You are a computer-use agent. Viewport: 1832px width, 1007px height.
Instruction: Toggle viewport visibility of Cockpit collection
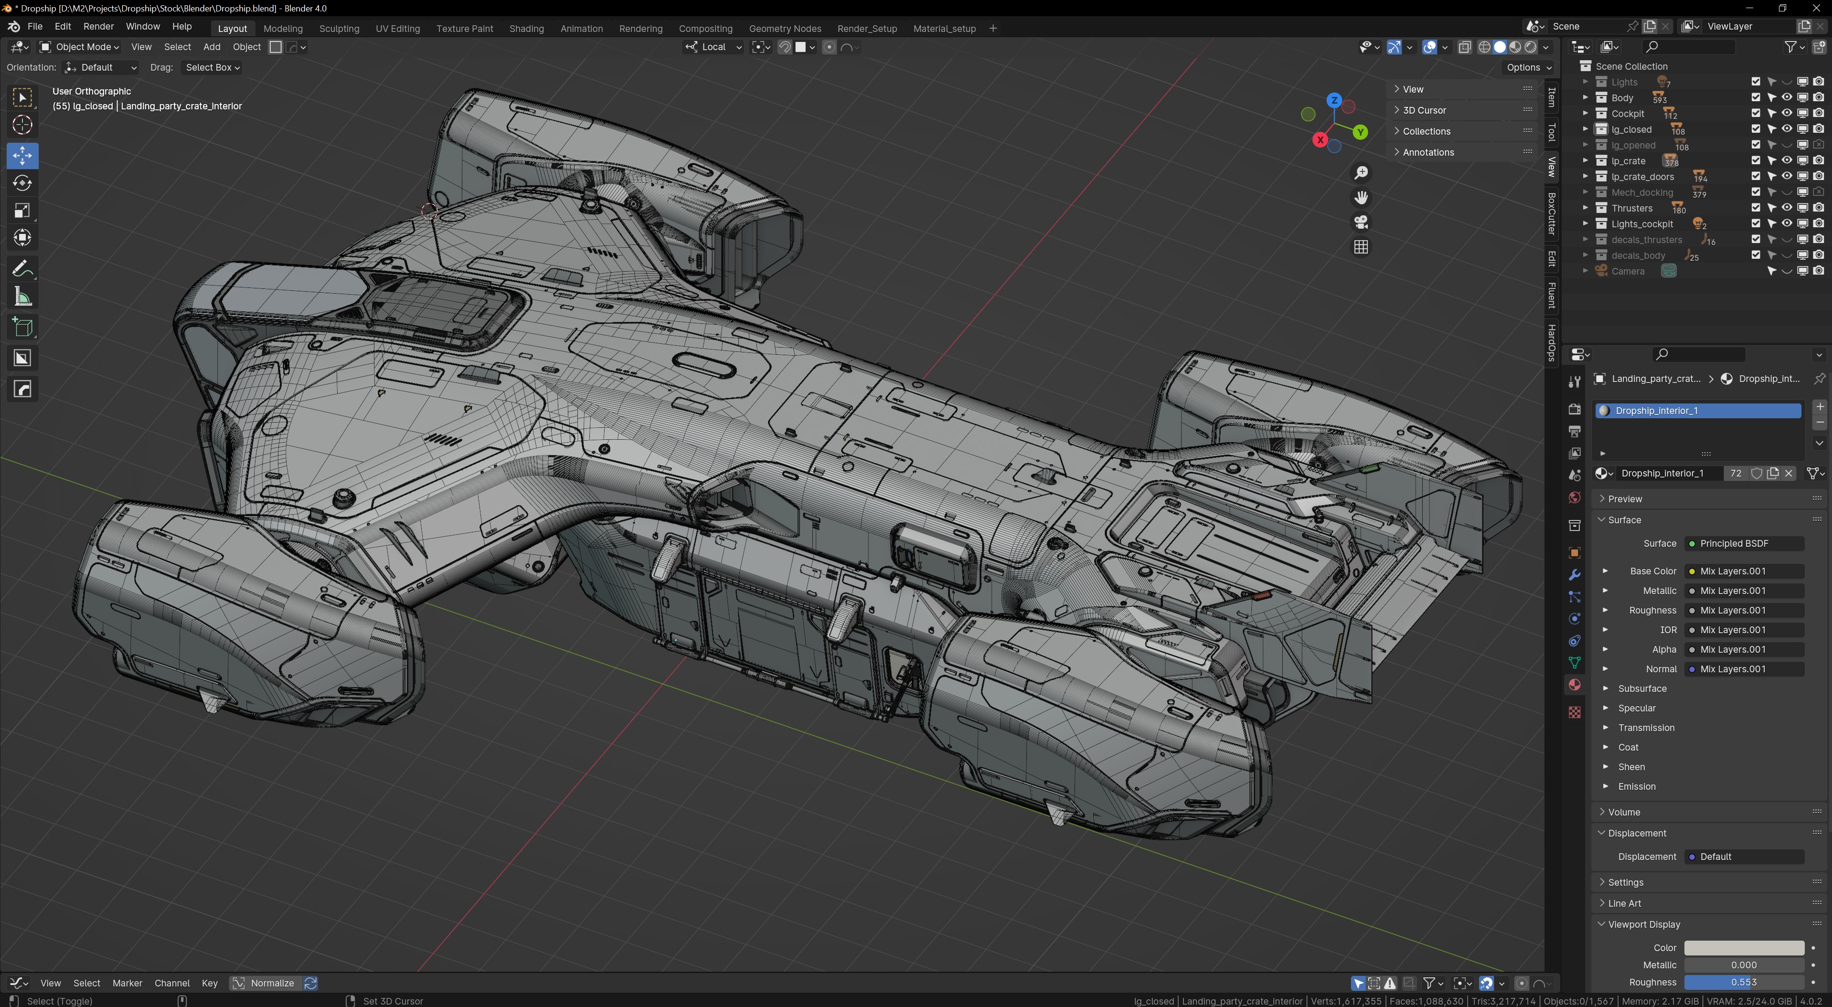pos(1787,113)
